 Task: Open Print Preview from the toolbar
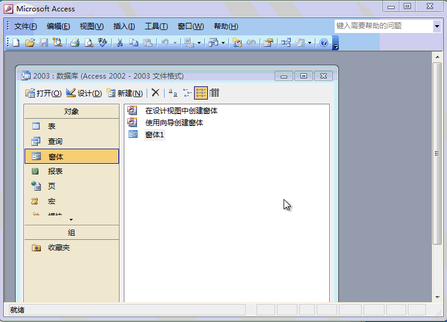click(x=89, y=43)
